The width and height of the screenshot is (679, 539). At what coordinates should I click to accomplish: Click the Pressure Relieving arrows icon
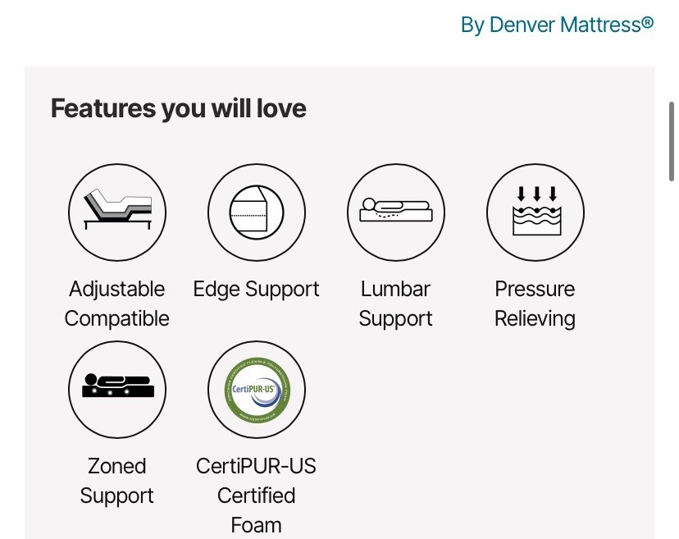tap(535, 212)
